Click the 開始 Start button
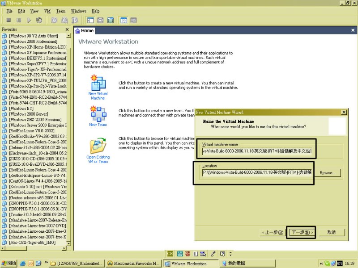The image size is (358, 268). pyautogui.click(x=9, y=263)
